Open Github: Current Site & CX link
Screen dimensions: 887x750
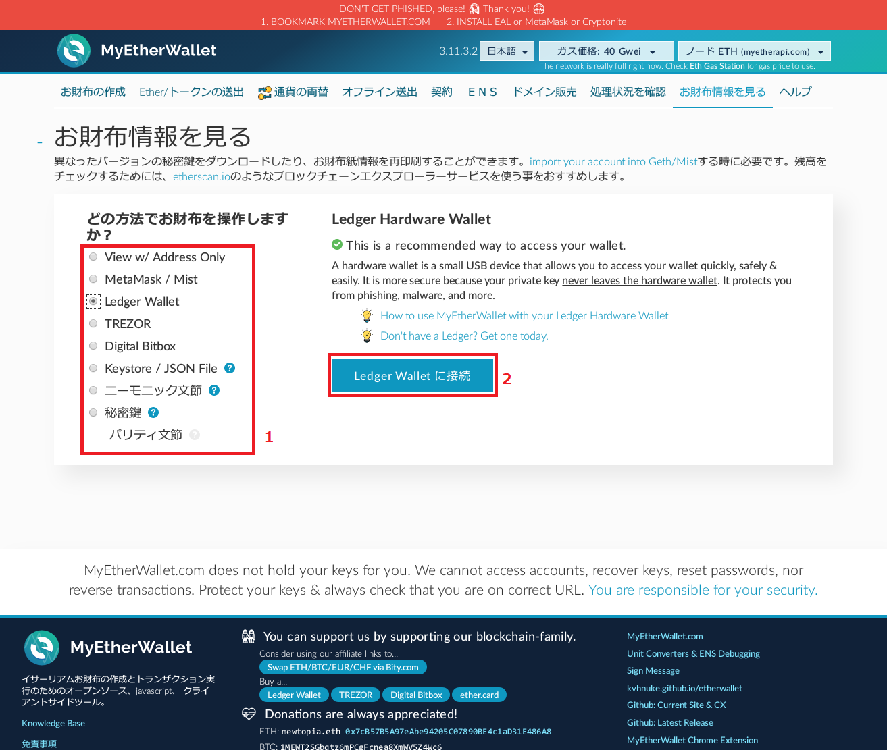pos(676,705)
